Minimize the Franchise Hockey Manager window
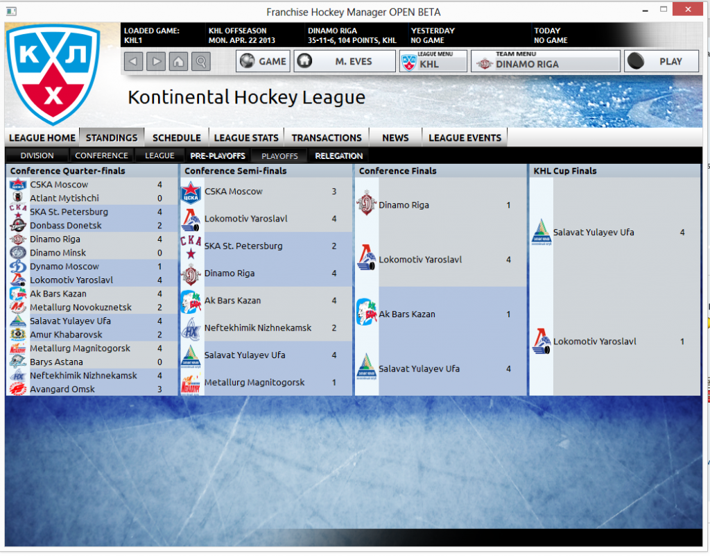This screenshot has width=710, height=556. [645, 10]
